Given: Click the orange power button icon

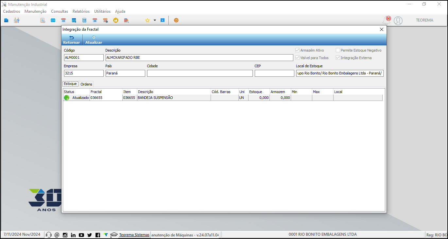Looking at the screenshot, I should pyautogui.click(x=176, y=20).
